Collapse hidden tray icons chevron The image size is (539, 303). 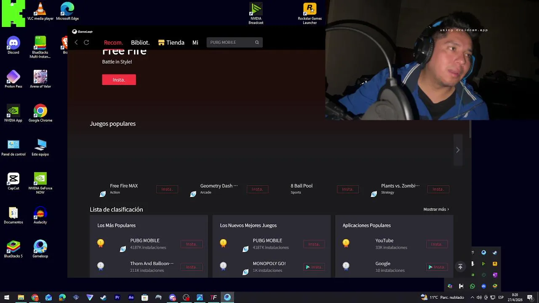(x=472, y=298)
